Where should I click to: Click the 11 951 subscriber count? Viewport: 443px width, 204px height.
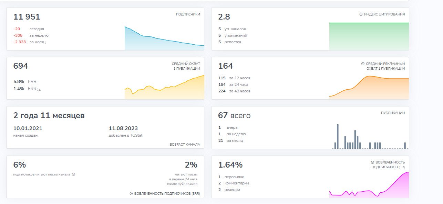27,17
